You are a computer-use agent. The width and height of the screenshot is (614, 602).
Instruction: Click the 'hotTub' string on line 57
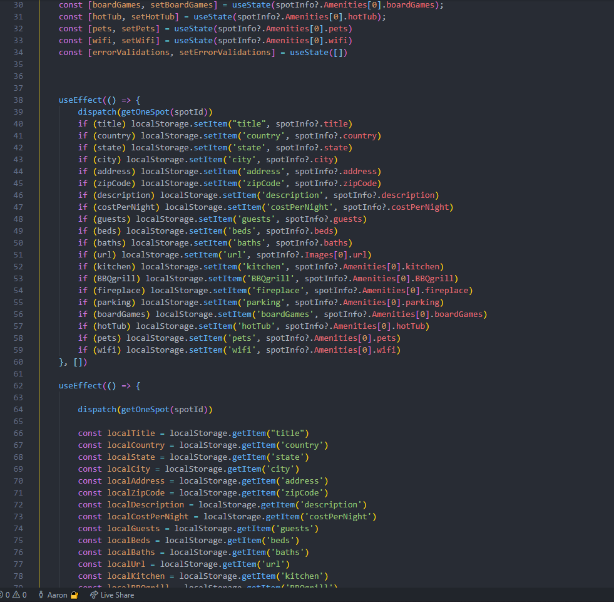tap(257, 326)
